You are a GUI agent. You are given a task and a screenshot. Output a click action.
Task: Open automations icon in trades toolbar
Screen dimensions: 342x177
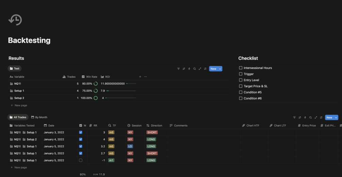click(305, 117)
